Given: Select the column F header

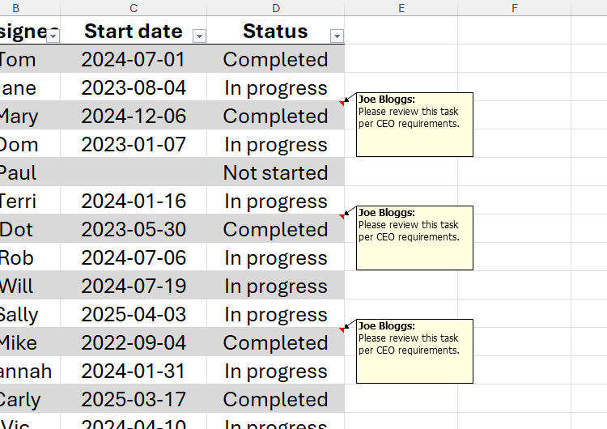Looking at the screenshot, I should 515,8.
